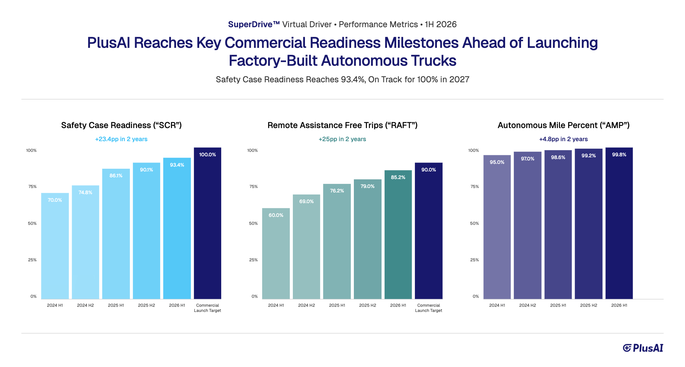685x367 pixels.
Task: Click the '2025 H2' label under SCR chart
Action: coord(146,305)
